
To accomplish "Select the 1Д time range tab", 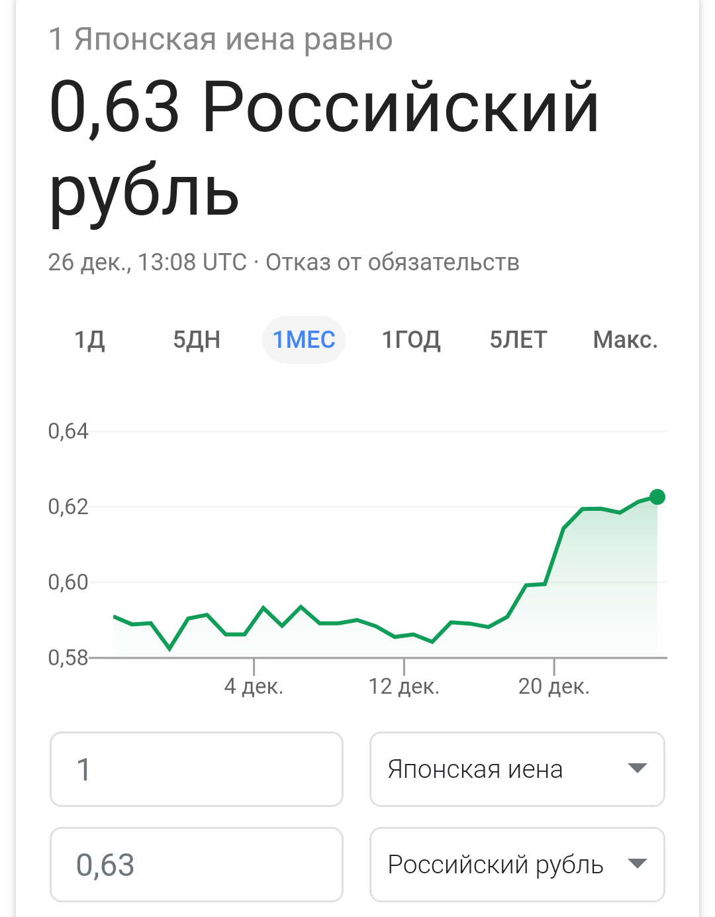I will click(89, 340).
